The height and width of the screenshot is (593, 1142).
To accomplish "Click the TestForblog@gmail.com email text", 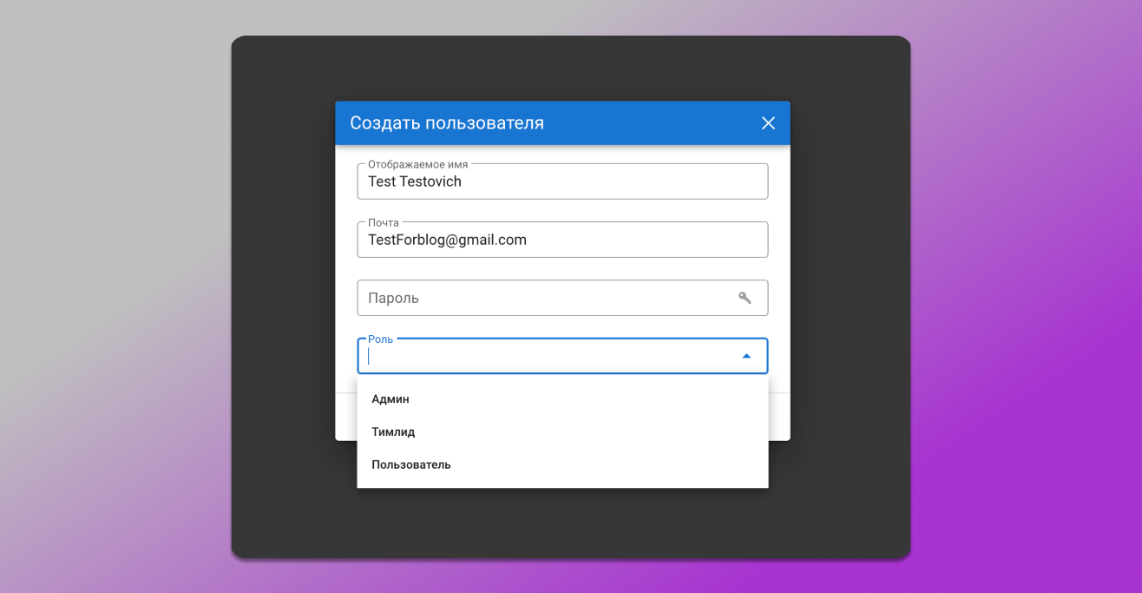I will coord(447,240).
